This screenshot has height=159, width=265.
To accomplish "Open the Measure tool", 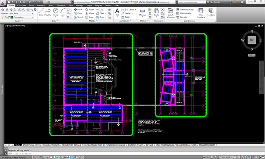I will coord(142,12).
